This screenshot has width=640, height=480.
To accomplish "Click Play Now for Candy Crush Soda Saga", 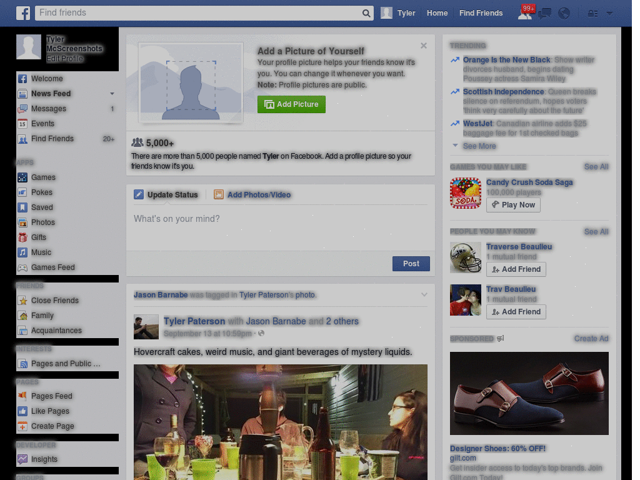I will (513, 205).
